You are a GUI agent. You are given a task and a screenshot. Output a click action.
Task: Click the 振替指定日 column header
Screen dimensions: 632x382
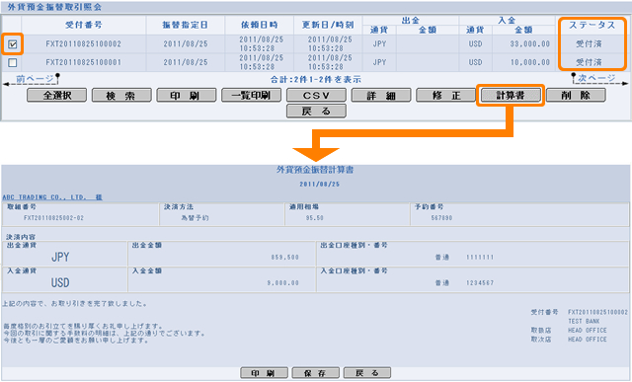pos(185,25)
